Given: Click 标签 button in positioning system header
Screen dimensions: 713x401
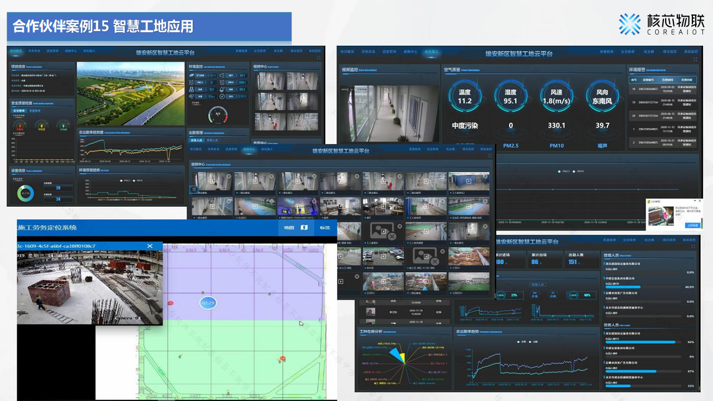Looking at the screenshot, I should [325, 228].
